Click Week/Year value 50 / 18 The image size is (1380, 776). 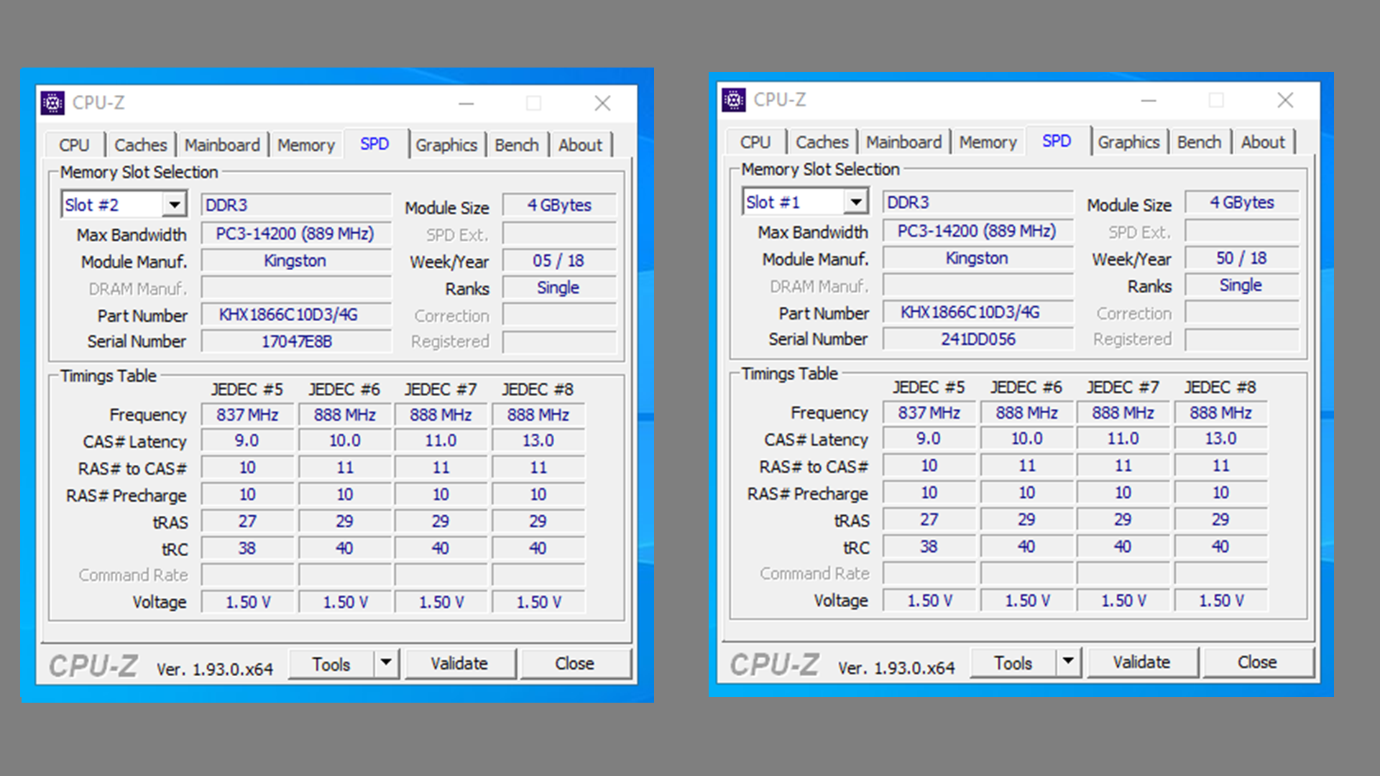(1241, 258)
